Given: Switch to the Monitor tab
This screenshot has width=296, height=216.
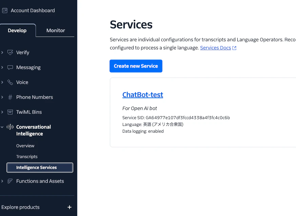Looking at the screenshot, I should (x=56, y=30).
